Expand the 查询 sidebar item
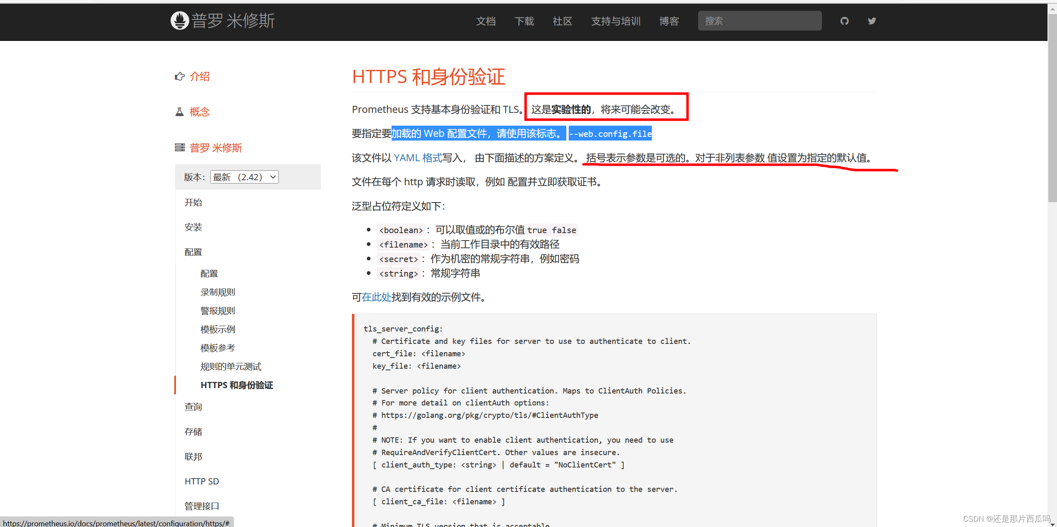The width and height of the screenshot is (1057, 527). 193,407
